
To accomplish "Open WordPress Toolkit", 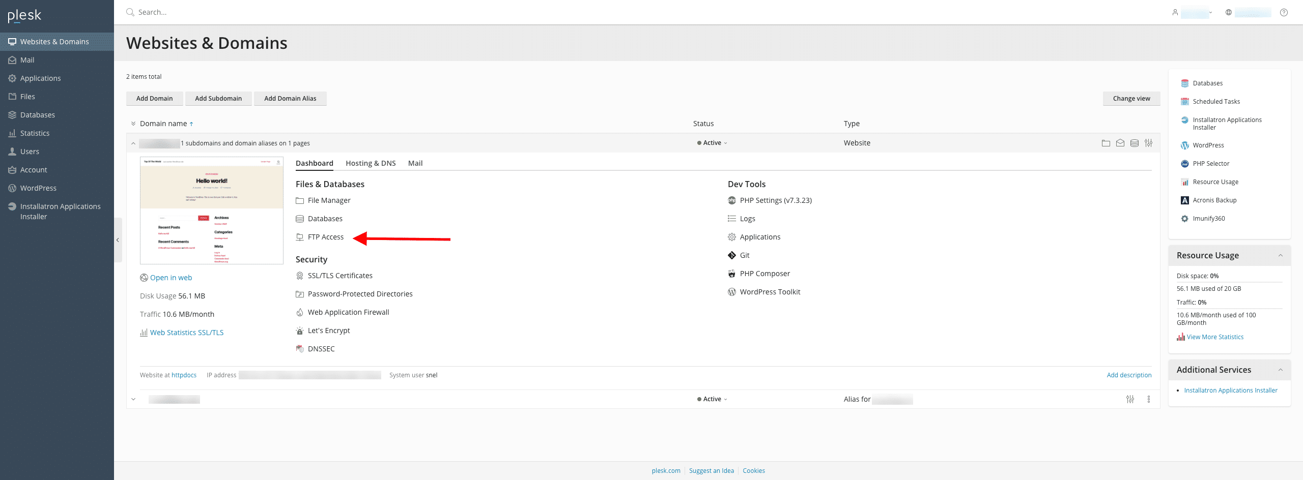I will [764, 292].
